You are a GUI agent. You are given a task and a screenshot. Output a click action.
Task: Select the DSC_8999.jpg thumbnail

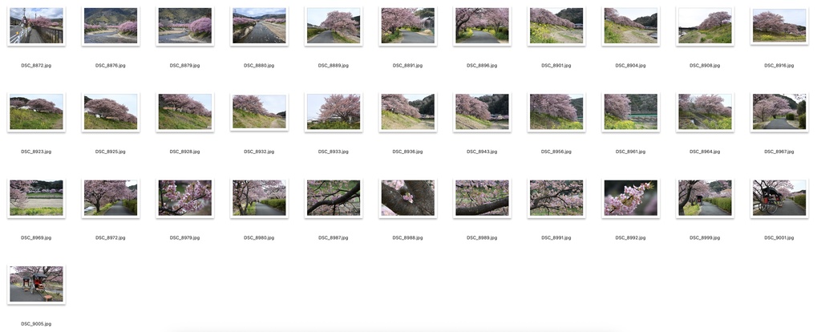point(705,198)
